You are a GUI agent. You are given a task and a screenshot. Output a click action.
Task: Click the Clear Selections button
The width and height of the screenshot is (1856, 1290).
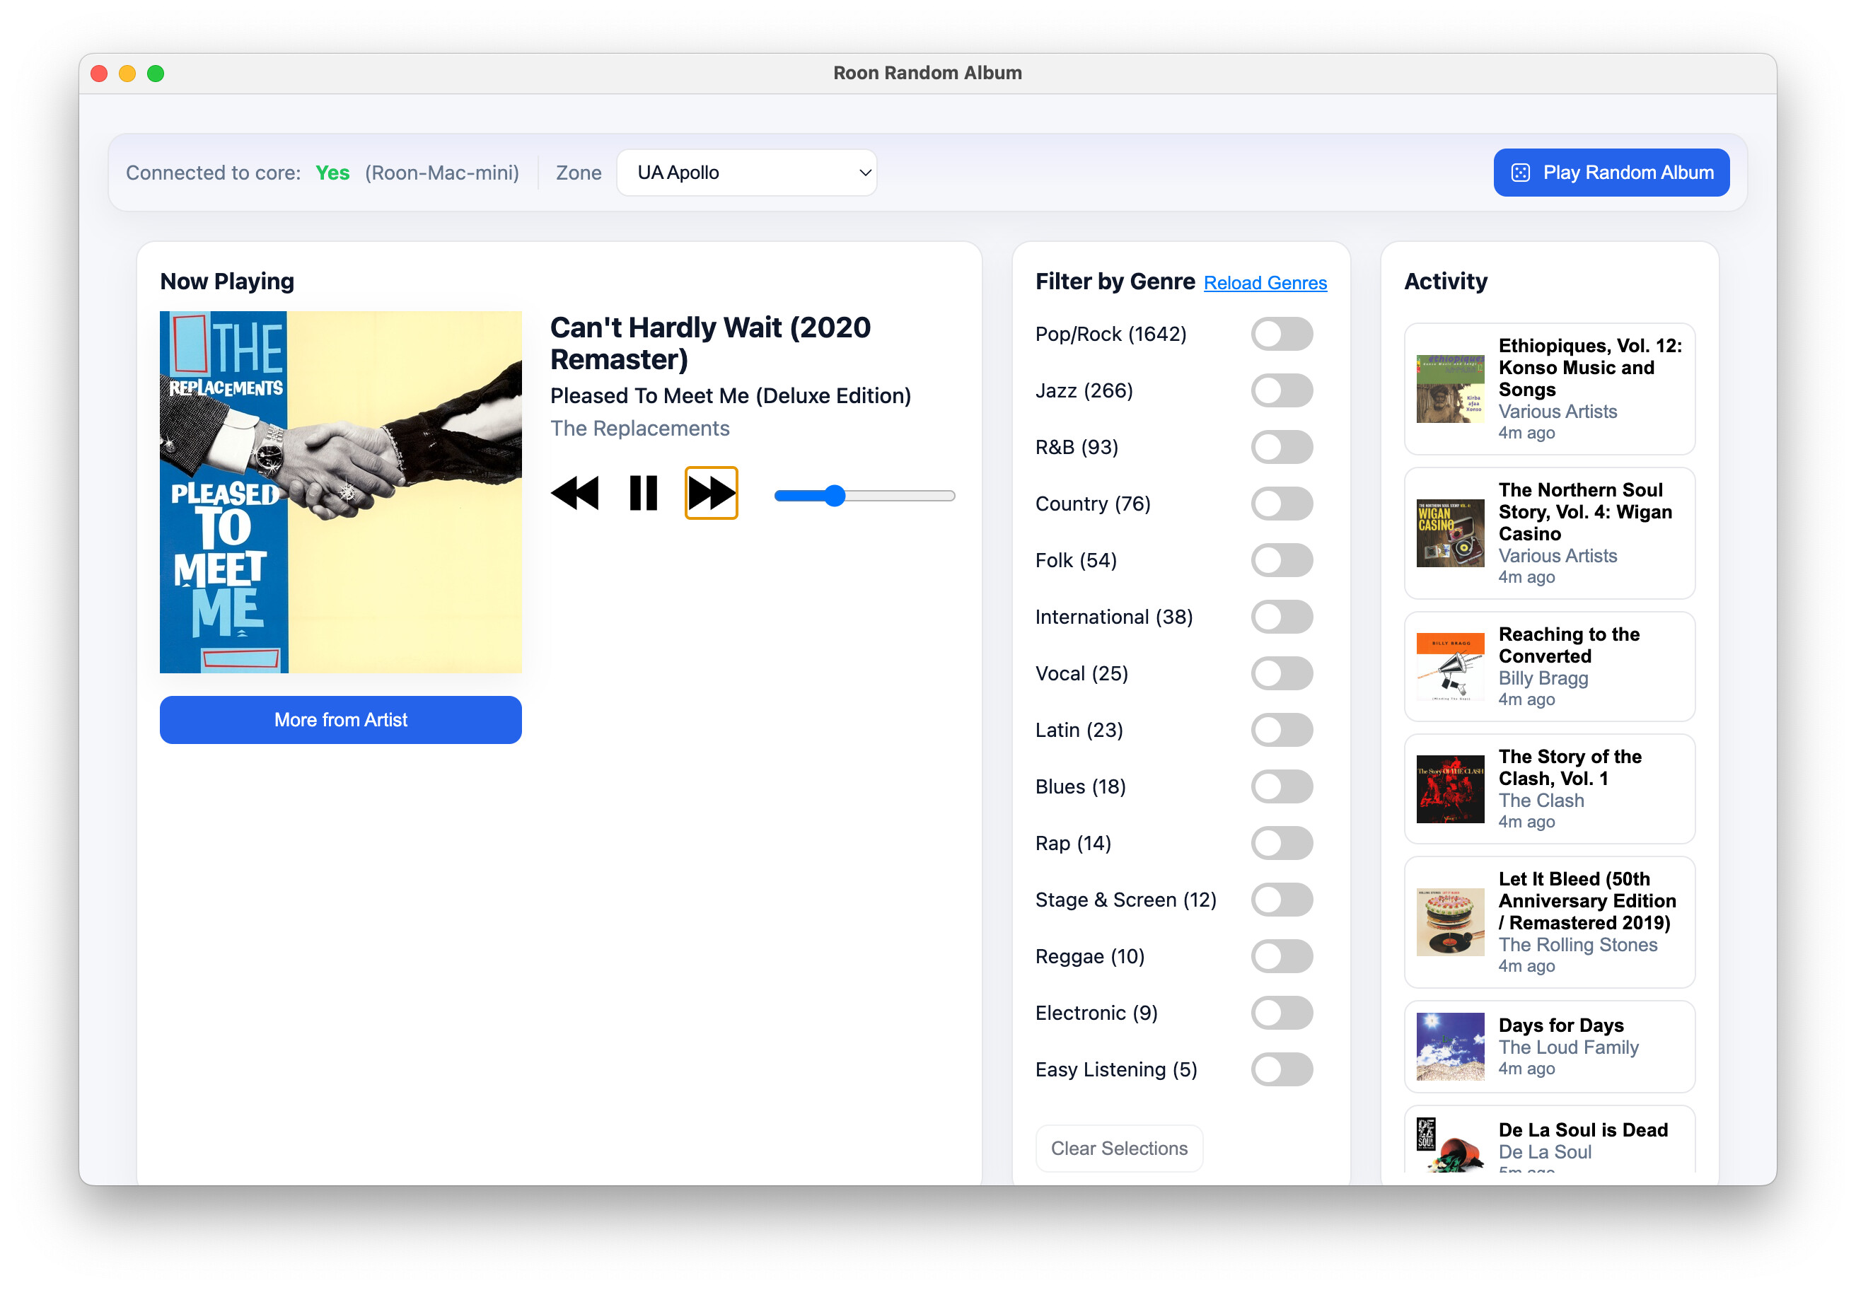tap(1118, 1148)
